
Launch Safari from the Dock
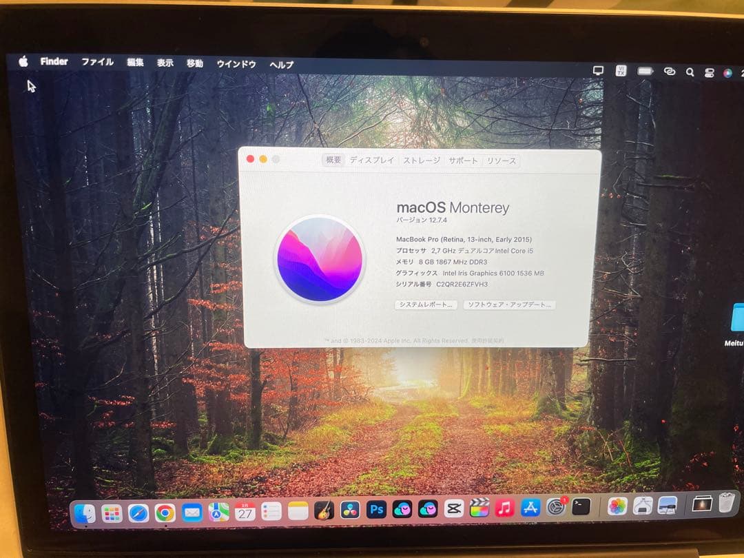(x=138, y=513)
